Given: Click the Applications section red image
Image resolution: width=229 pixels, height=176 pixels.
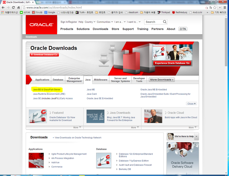Looking at the screenshot, I should tap(36, 161).
